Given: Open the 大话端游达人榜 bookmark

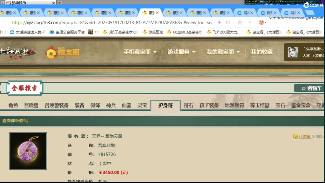Looking at the screenshot, I should 27,32.
